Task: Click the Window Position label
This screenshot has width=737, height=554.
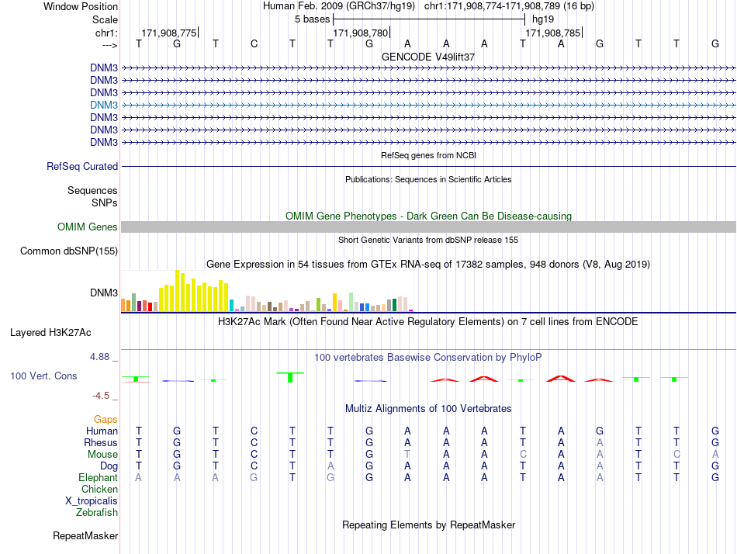Action: click(81, 6)
